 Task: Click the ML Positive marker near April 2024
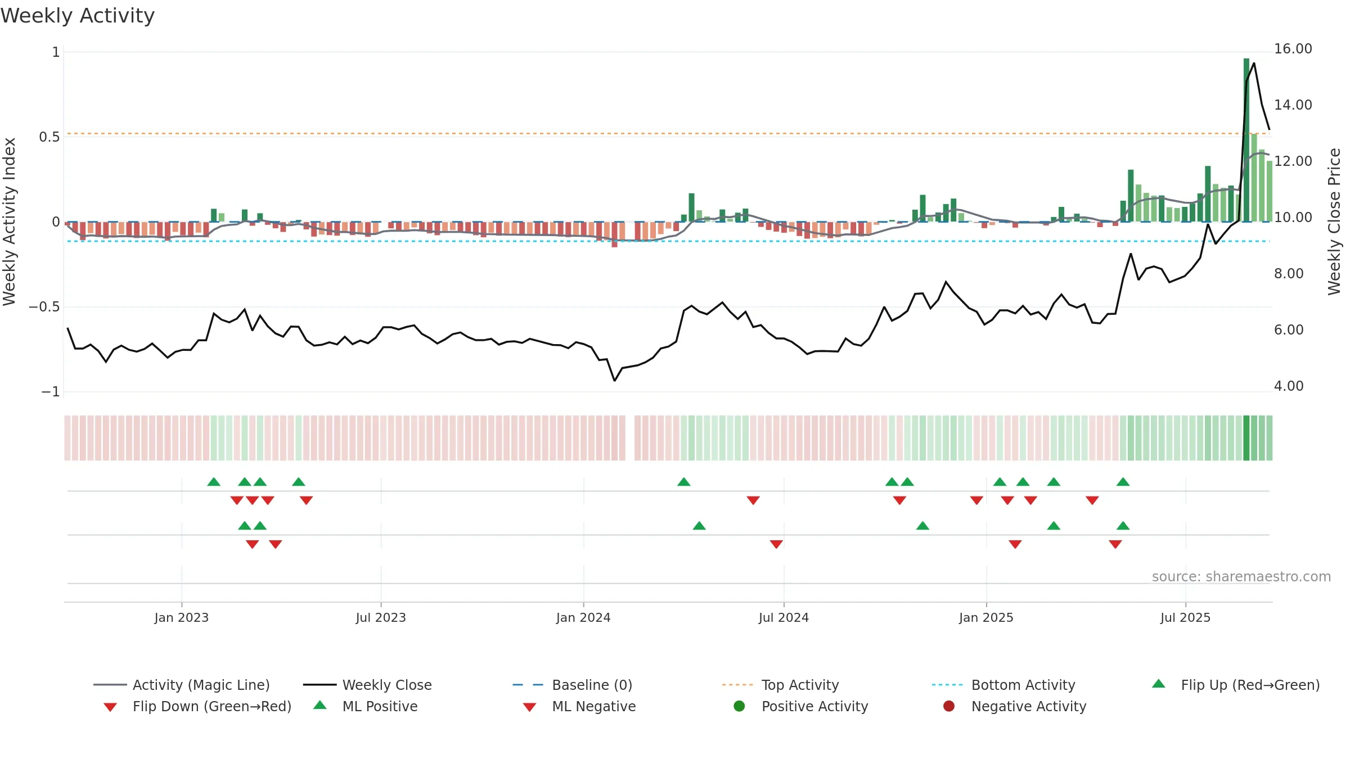[699, 526]
